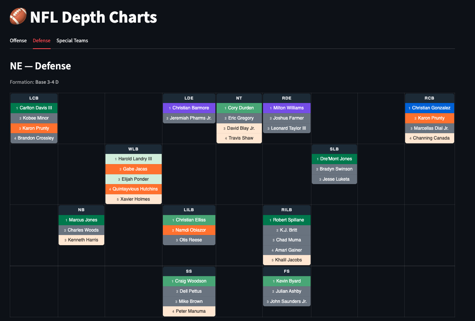This screenshot has width=475, height=321.
Task: Click the RILB position header
Action: coord(287,210)
